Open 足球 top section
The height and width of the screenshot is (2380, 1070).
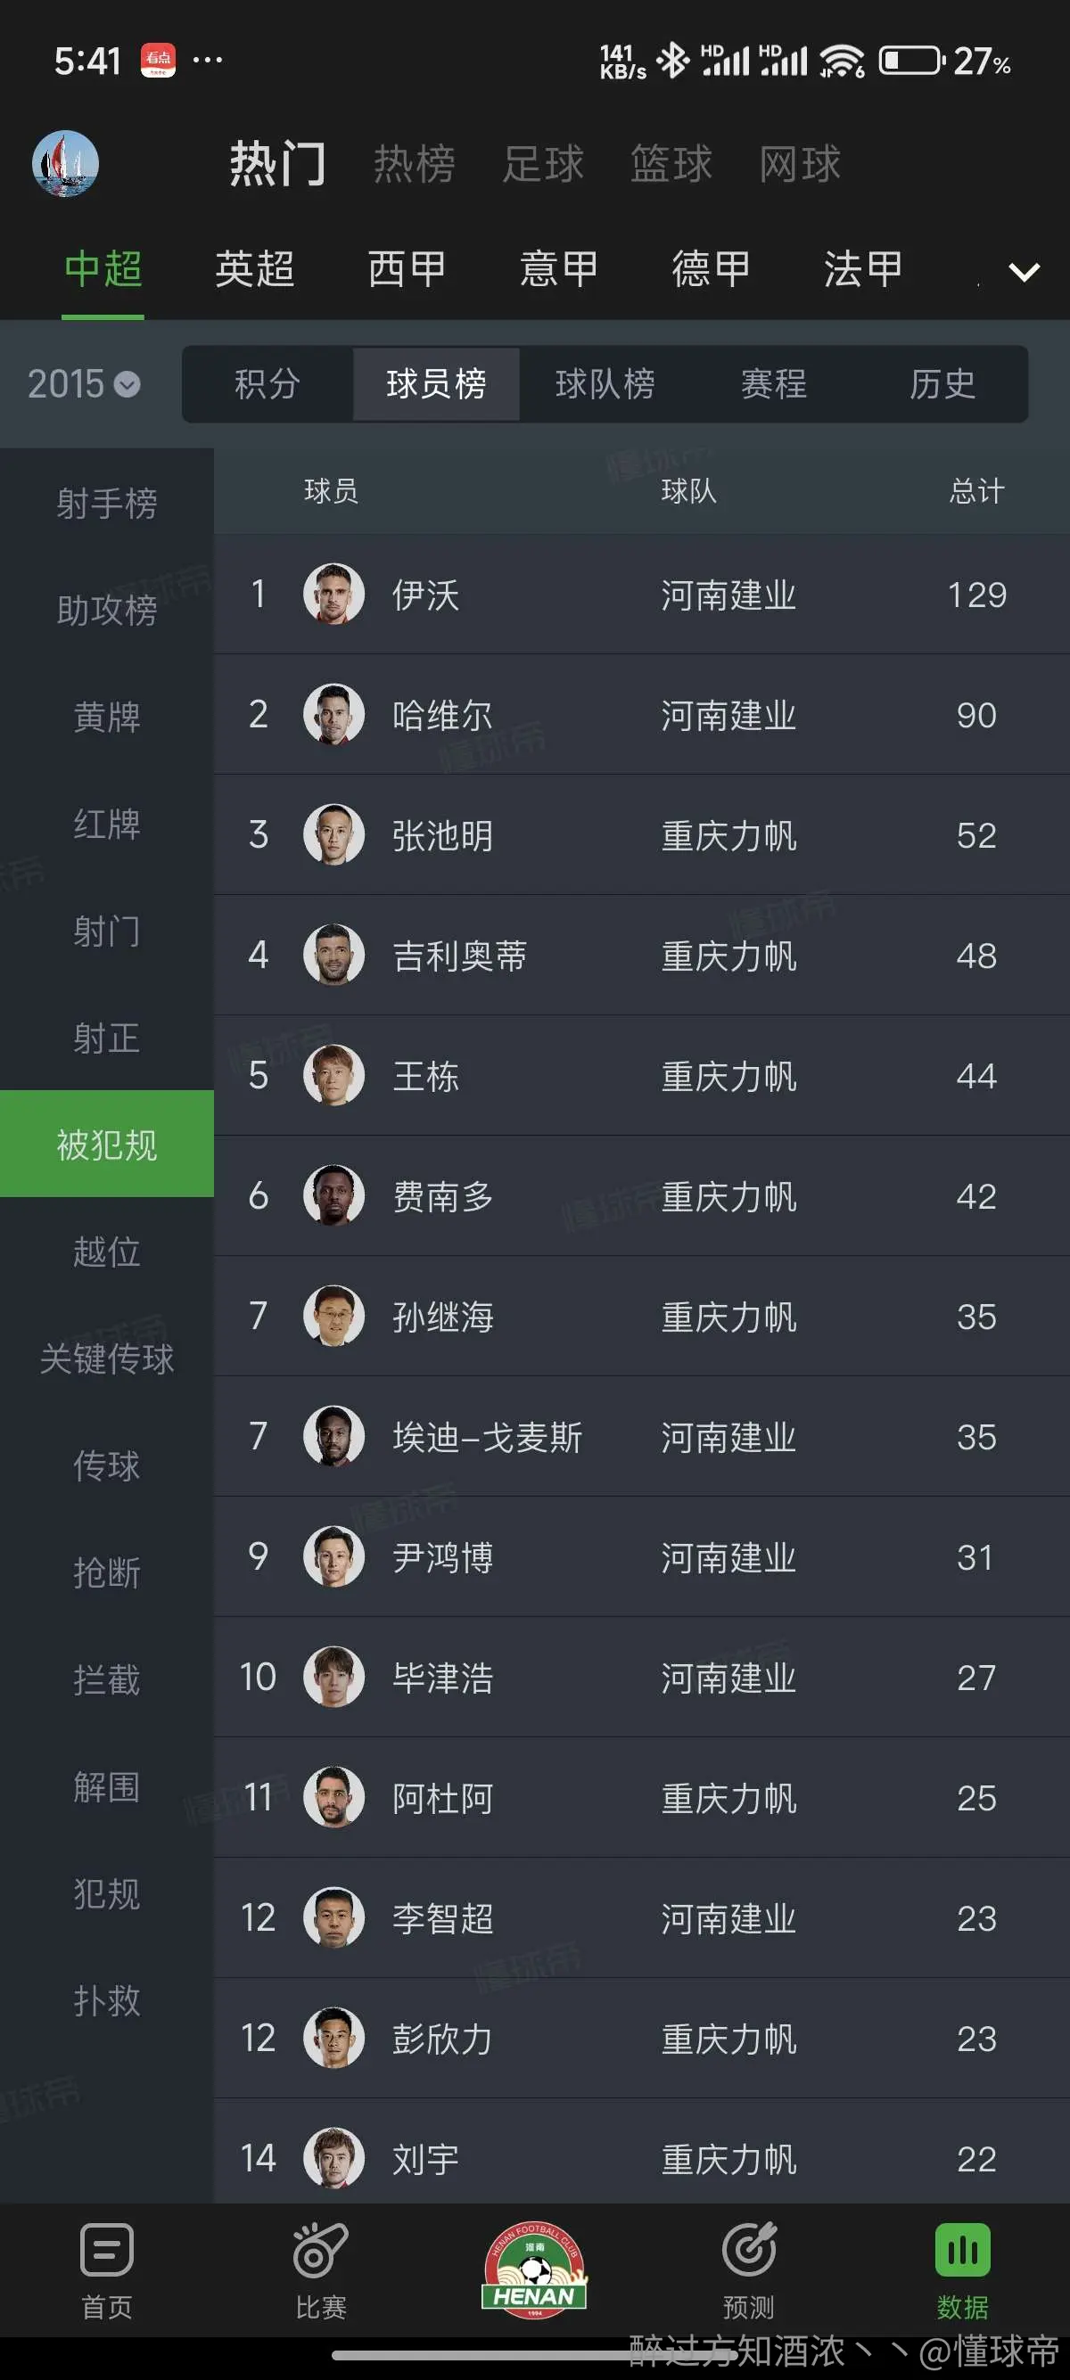point(542,164)
